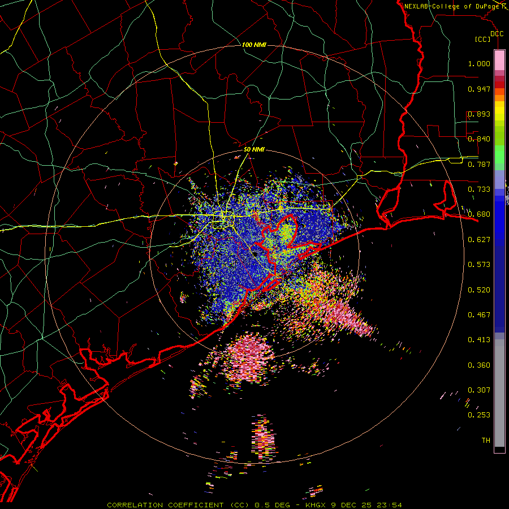Select the 0.253 legend value
Screen dimensions: 509x509
coord(479,415)
